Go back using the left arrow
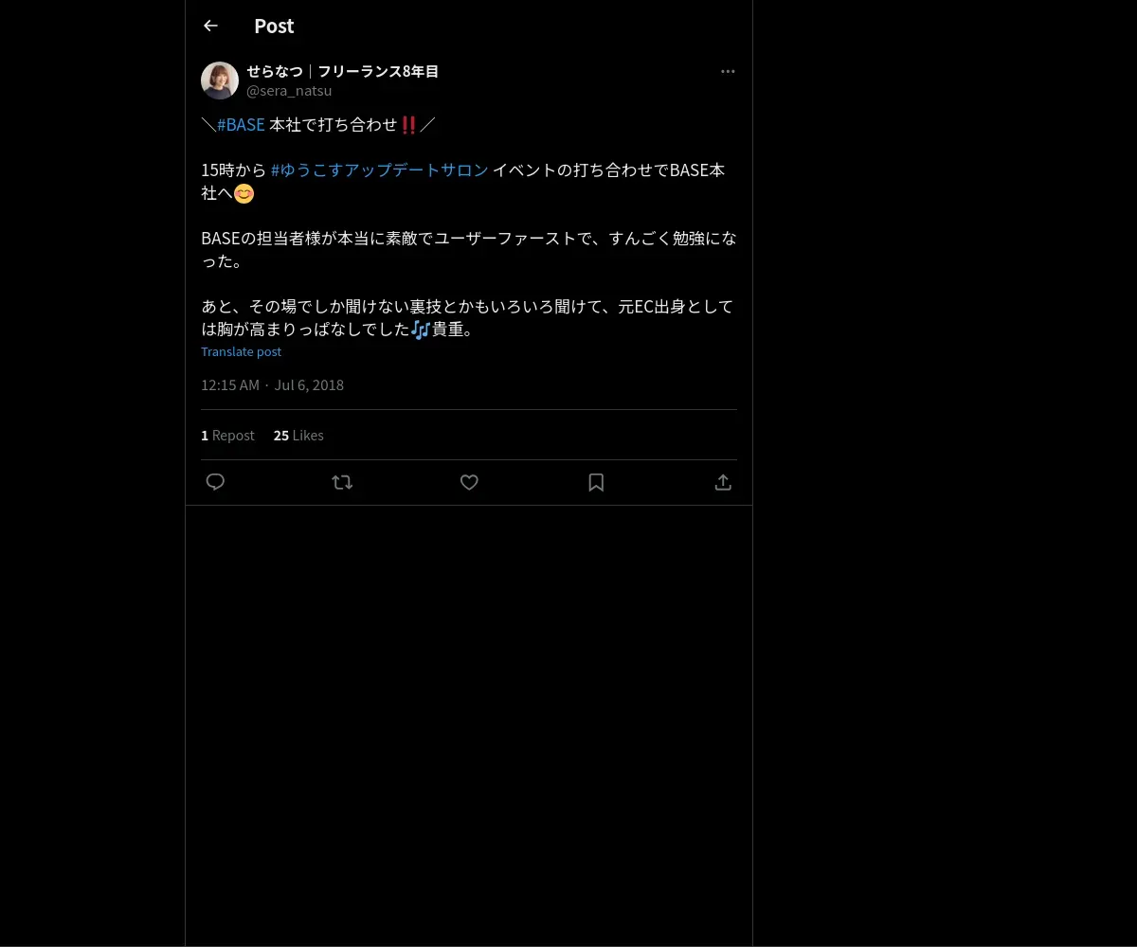Image resolution: width=1137 pixels, height=947 pixels. 210,26
